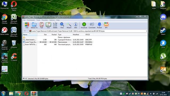Open the View file tool
This screenshot has width=170, height=96.
(48, 25)
